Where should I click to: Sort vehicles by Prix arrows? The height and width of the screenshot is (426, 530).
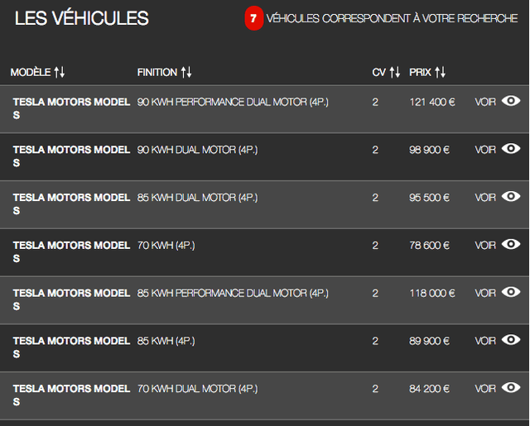(440, 73)
